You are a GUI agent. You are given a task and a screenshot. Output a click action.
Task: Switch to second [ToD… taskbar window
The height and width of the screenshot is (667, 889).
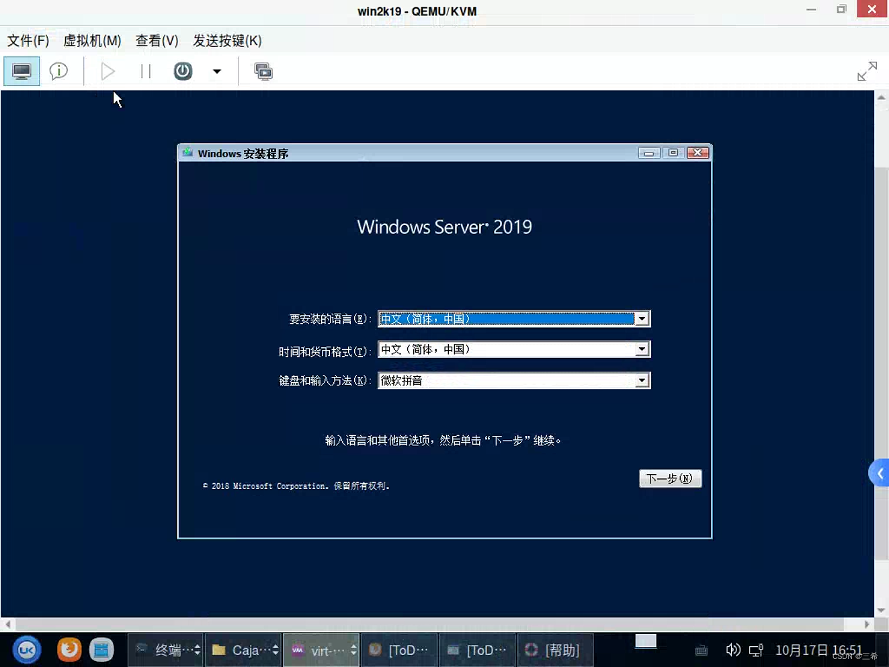477,650
